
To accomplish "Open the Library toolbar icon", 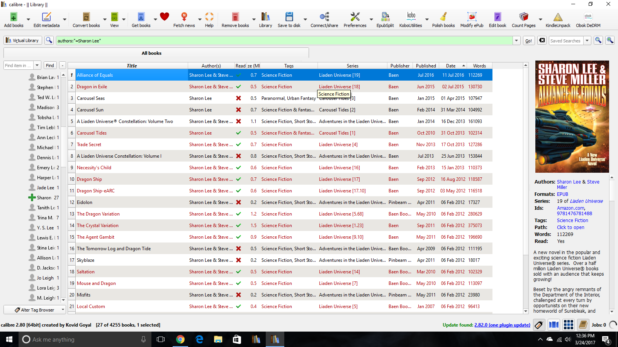I will (x=265, y=17).
